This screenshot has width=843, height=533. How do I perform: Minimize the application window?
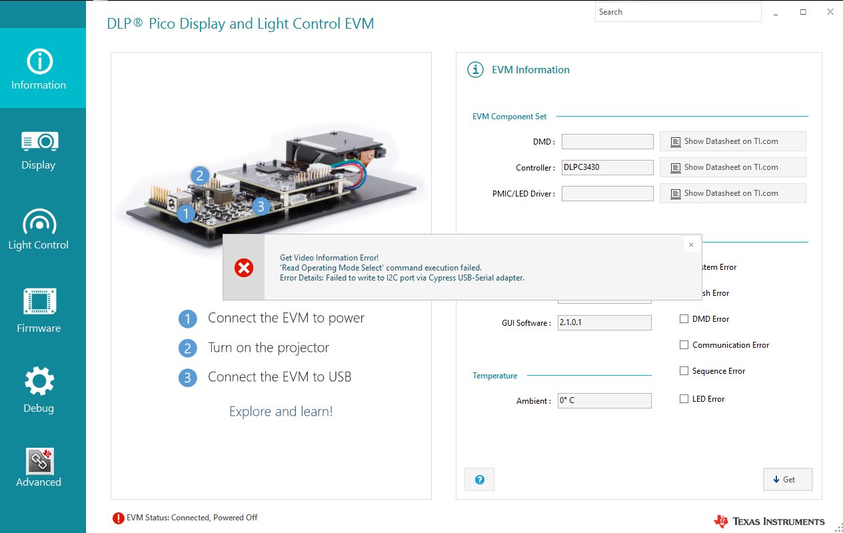point(776,12)
